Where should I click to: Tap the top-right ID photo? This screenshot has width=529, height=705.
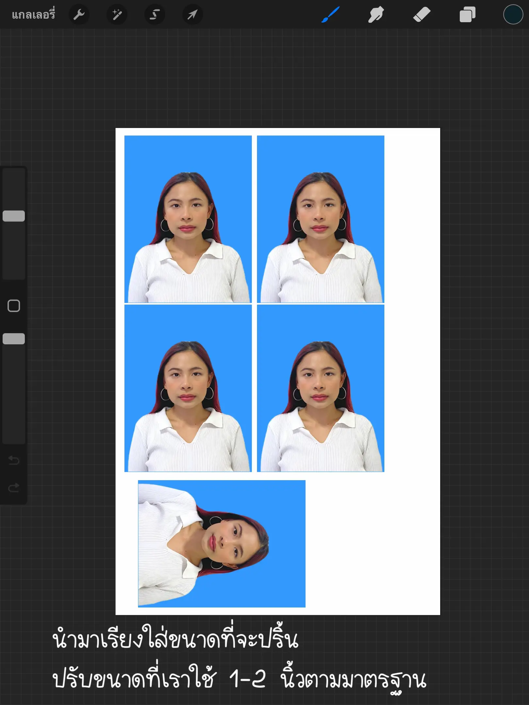tap(321, 219)
